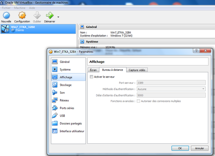The height and width of the screenshot is (156, 215).
Task: Click the Annuler button
Action: coord(199,148)
